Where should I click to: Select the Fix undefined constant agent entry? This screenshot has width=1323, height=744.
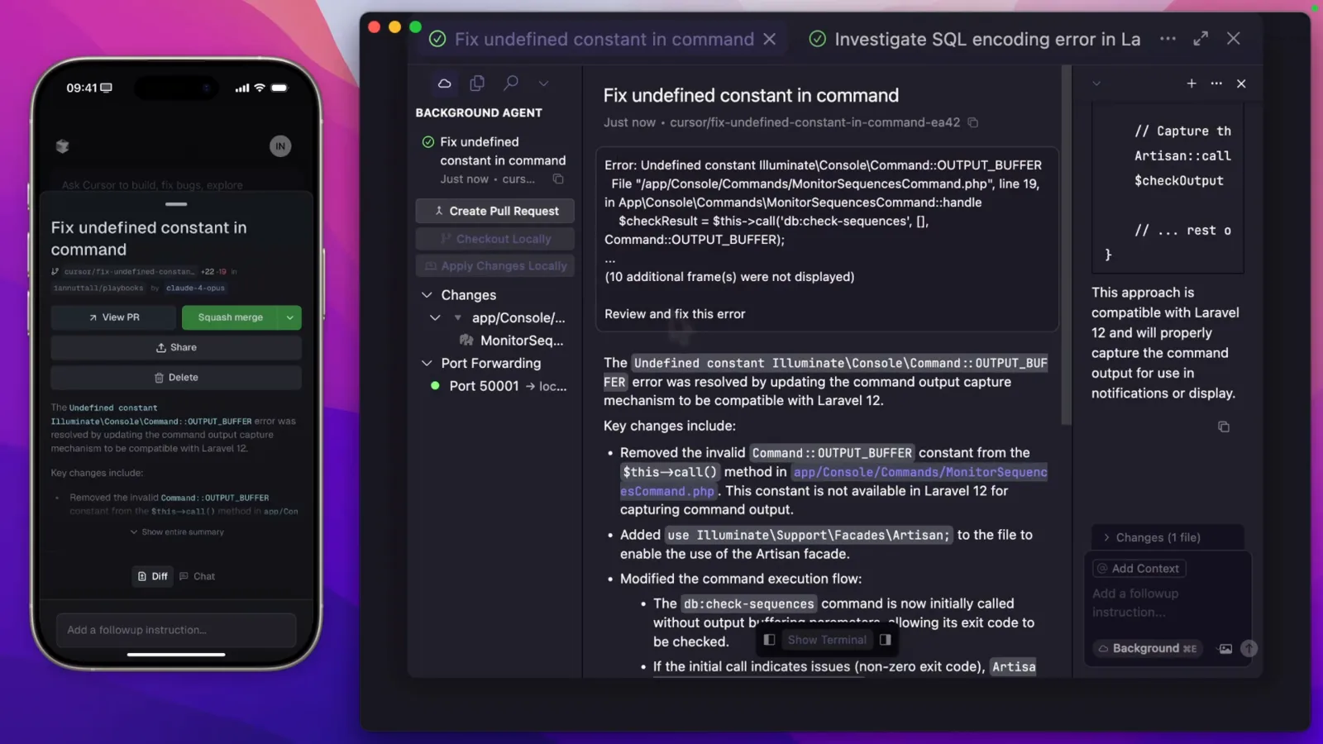point(494,160)
